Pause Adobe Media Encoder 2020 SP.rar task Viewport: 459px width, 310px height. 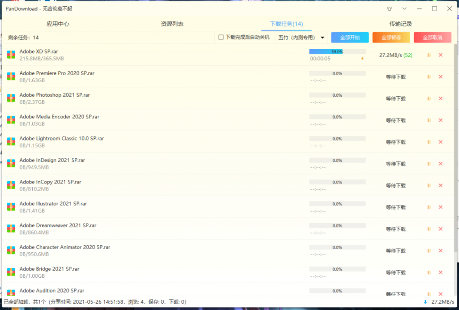(429, 120)
